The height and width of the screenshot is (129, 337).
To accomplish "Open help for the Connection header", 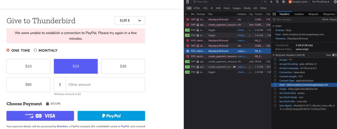I will pyautogui.click(x=275, y=72).
